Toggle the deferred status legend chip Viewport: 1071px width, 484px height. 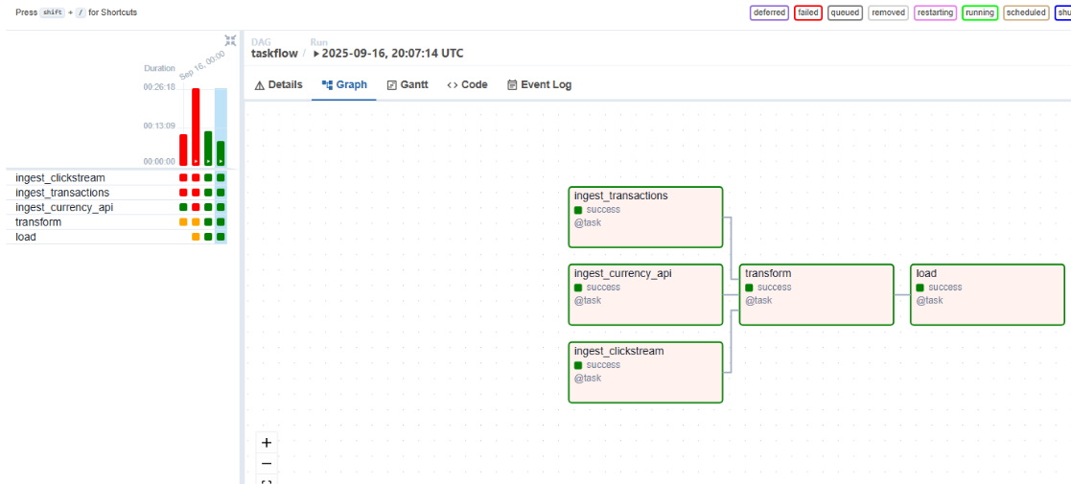[769, 12]
